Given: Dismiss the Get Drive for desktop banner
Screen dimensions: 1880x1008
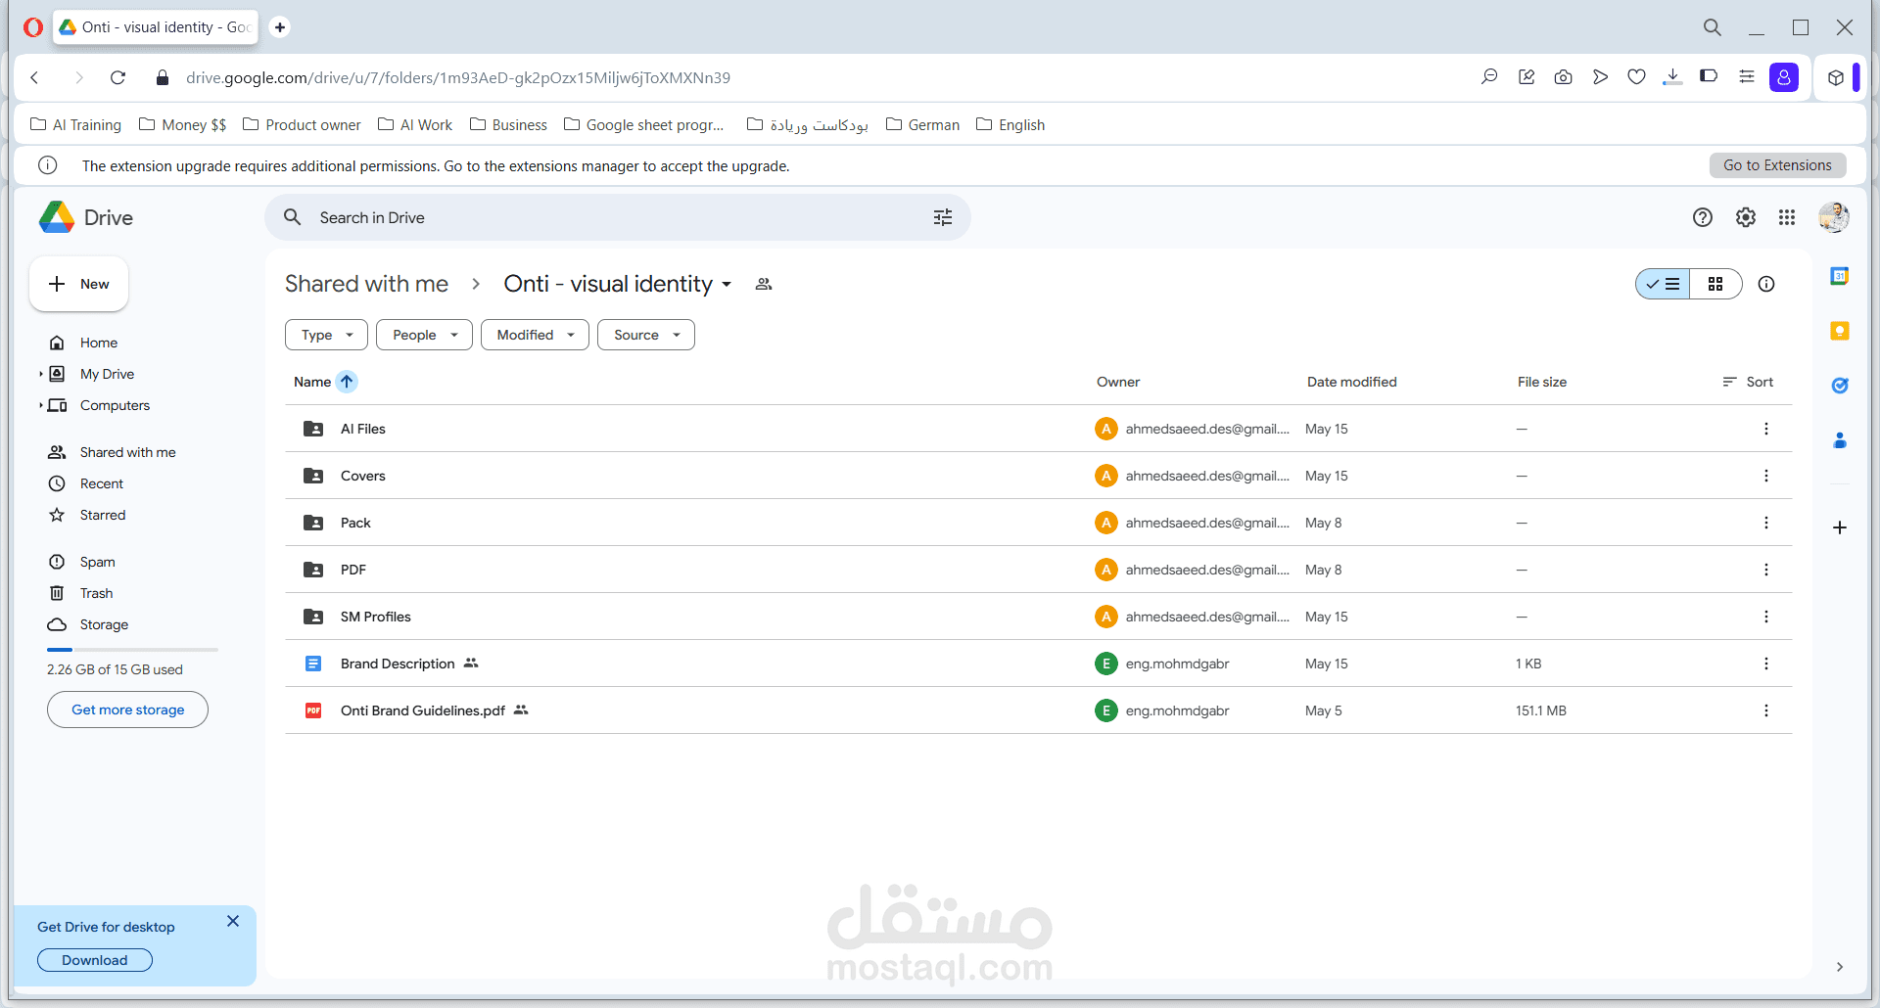Looking at the screenshot, I should [x=233, y=921].
